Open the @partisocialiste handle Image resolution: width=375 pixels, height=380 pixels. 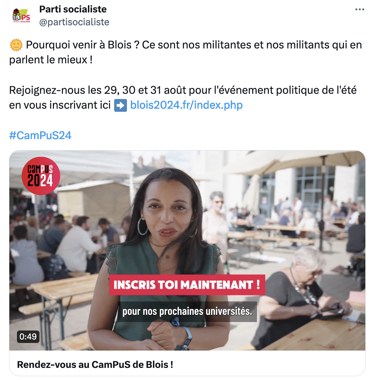coord(74,22)
